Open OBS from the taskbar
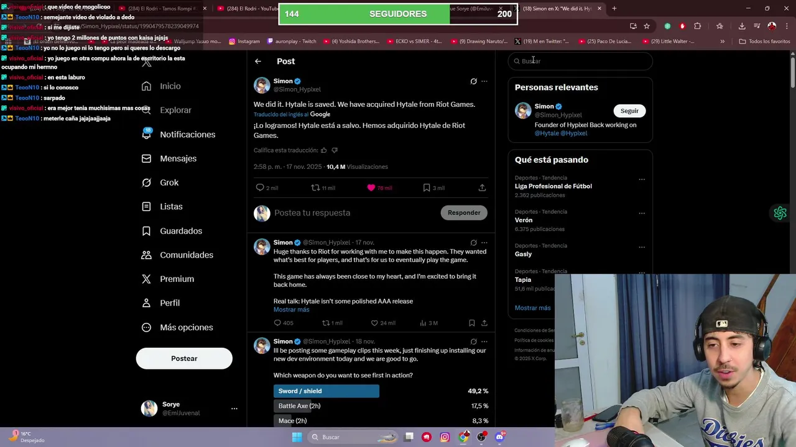This screenshot has width=796, height=447. click(481, 437)
